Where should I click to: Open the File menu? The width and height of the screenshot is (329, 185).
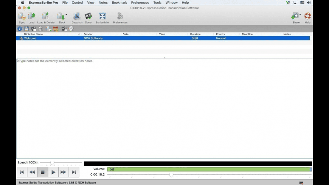pos(65,3)
